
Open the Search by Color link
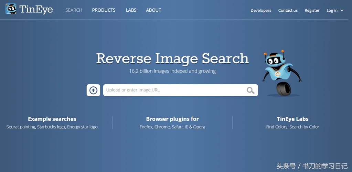pyautogui.click(x=304, y=127)
